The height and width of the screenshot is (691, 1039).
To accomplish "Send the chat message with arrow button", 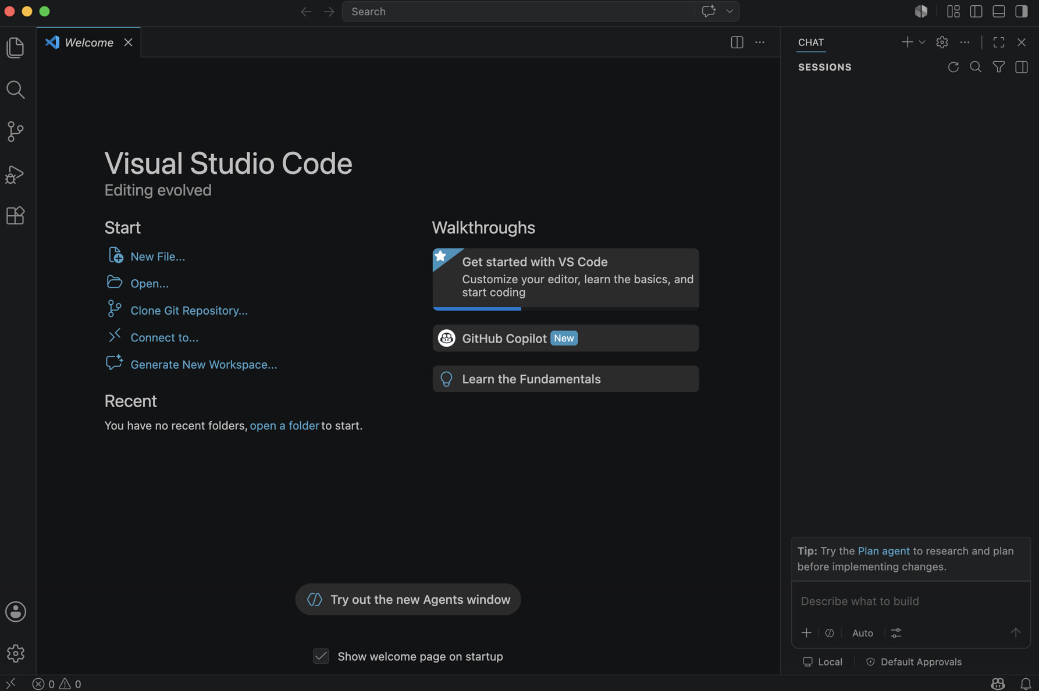I will coord(1015,633).
